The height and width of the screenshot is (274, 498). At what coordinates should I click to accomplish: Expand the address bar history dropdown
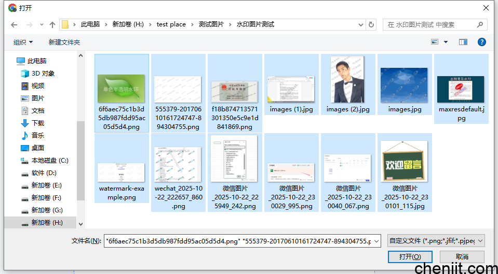point(361,24)
